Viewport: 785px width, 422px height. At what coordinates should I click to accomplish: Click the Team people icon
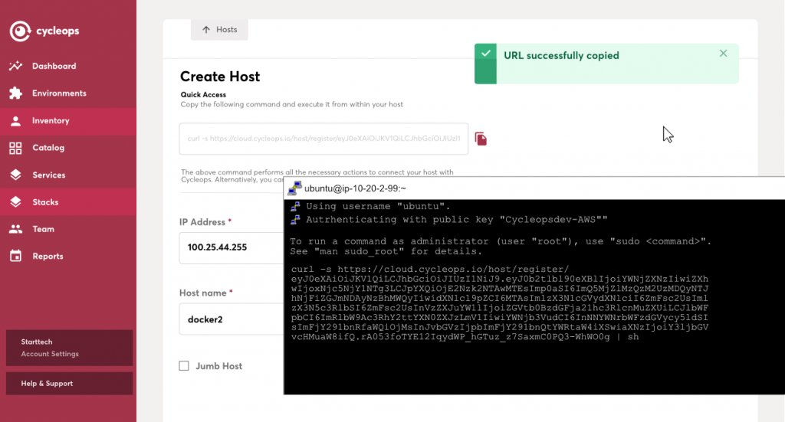click(x=15, y=229)
